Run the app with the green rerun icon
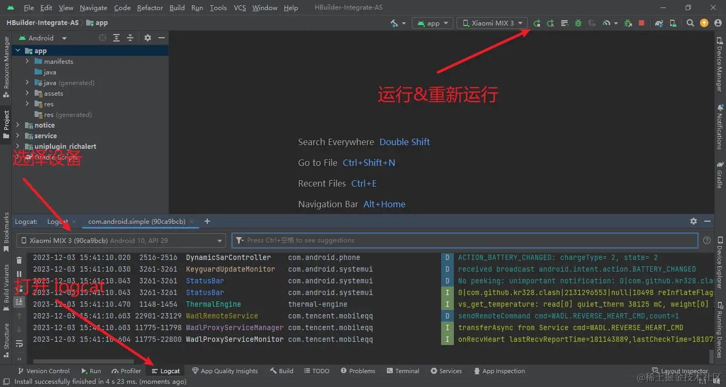The width and height of the screenshot is (726, 387). 537,23
